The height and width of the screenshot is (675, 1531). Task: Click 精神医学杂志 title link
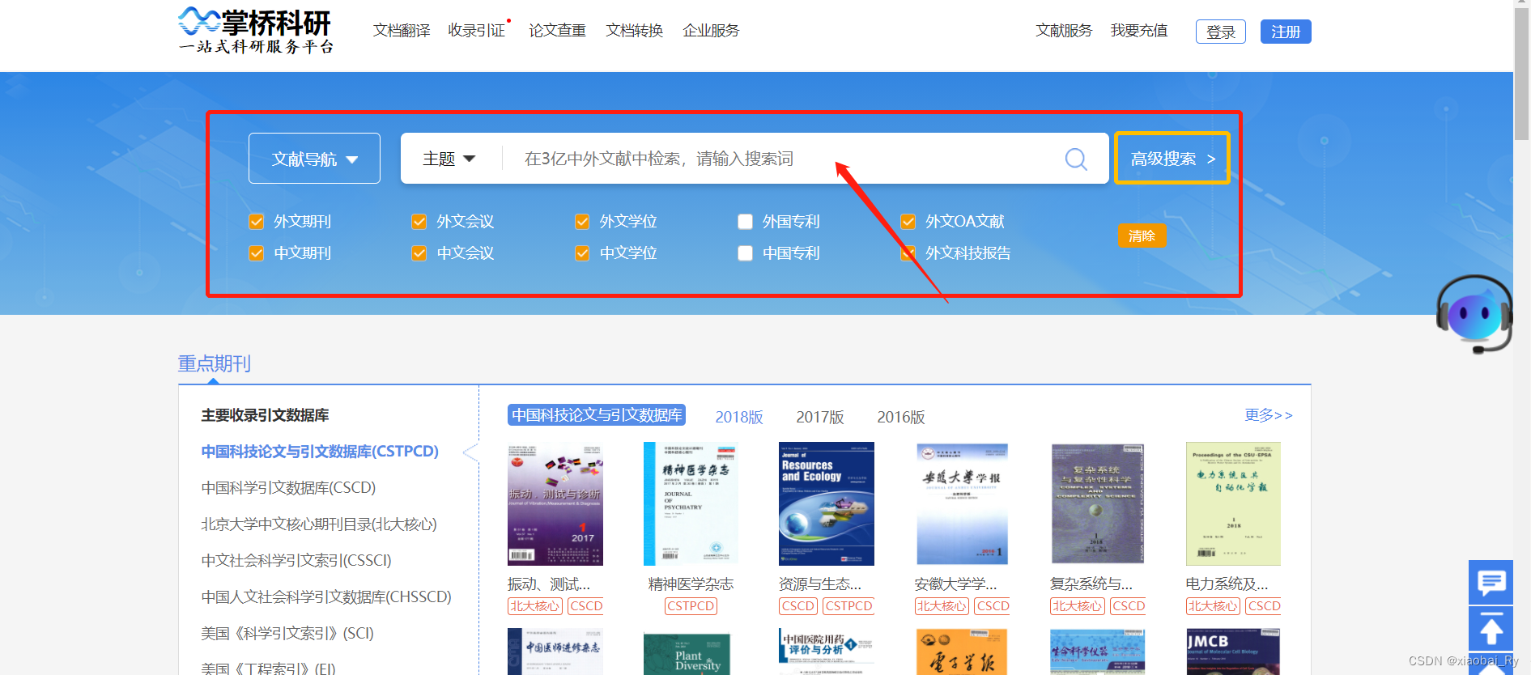click(691, 584)
